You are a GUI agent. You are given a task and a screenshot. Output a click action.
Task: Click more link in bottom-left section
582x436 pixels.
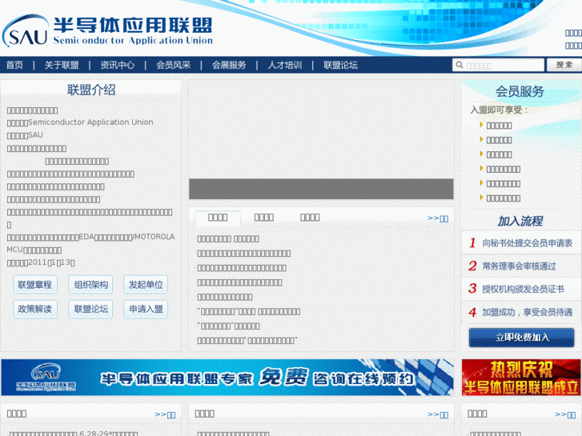[x=165, y=414]
